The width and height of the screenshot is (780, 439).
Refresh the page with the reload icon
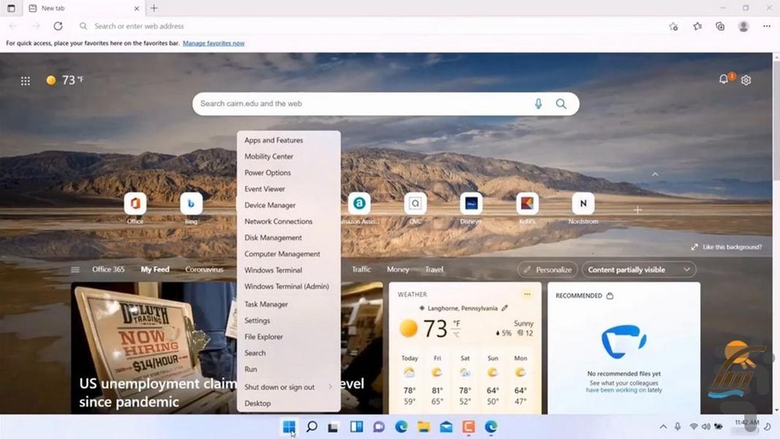[x=58, y=26]
